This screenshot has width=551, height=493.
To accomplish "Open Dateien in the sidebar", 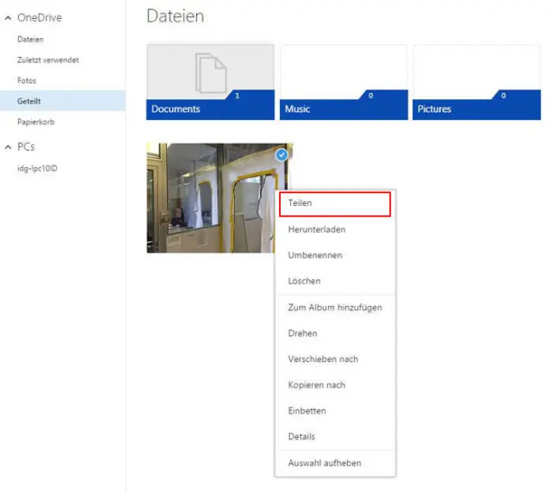I will [x=31, y=40].
